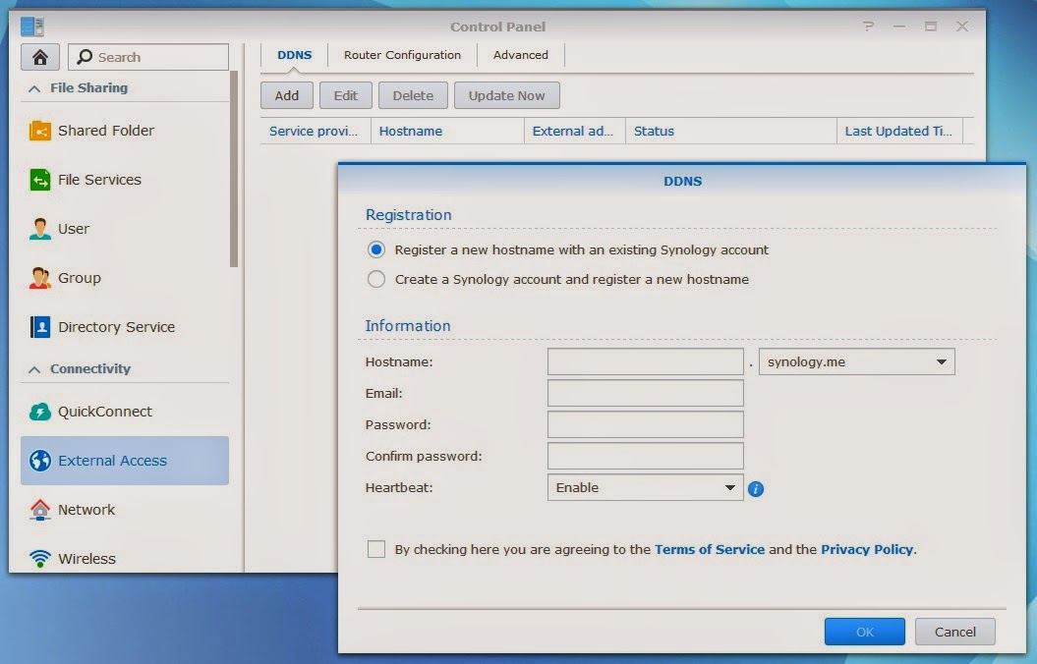Confirm the DDNS dialog with OK
The image size is (1037, 664).
click(865, 633)
